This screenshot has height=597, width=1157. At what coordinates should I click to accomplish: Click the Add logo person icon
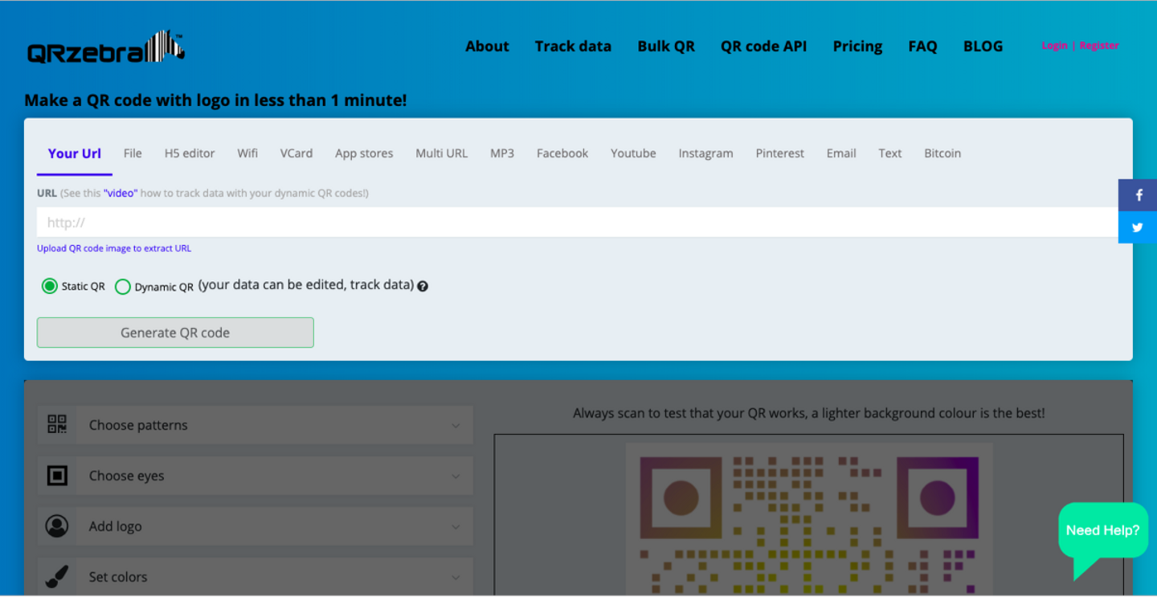[57, 526]
